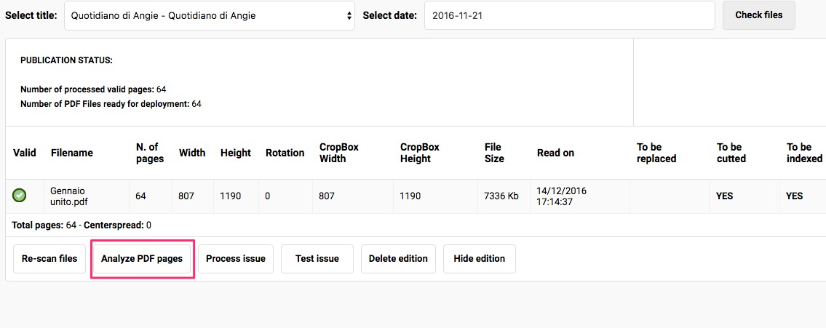
Task: Start Analyze PDF pages
Action: [x=142, y=259]
